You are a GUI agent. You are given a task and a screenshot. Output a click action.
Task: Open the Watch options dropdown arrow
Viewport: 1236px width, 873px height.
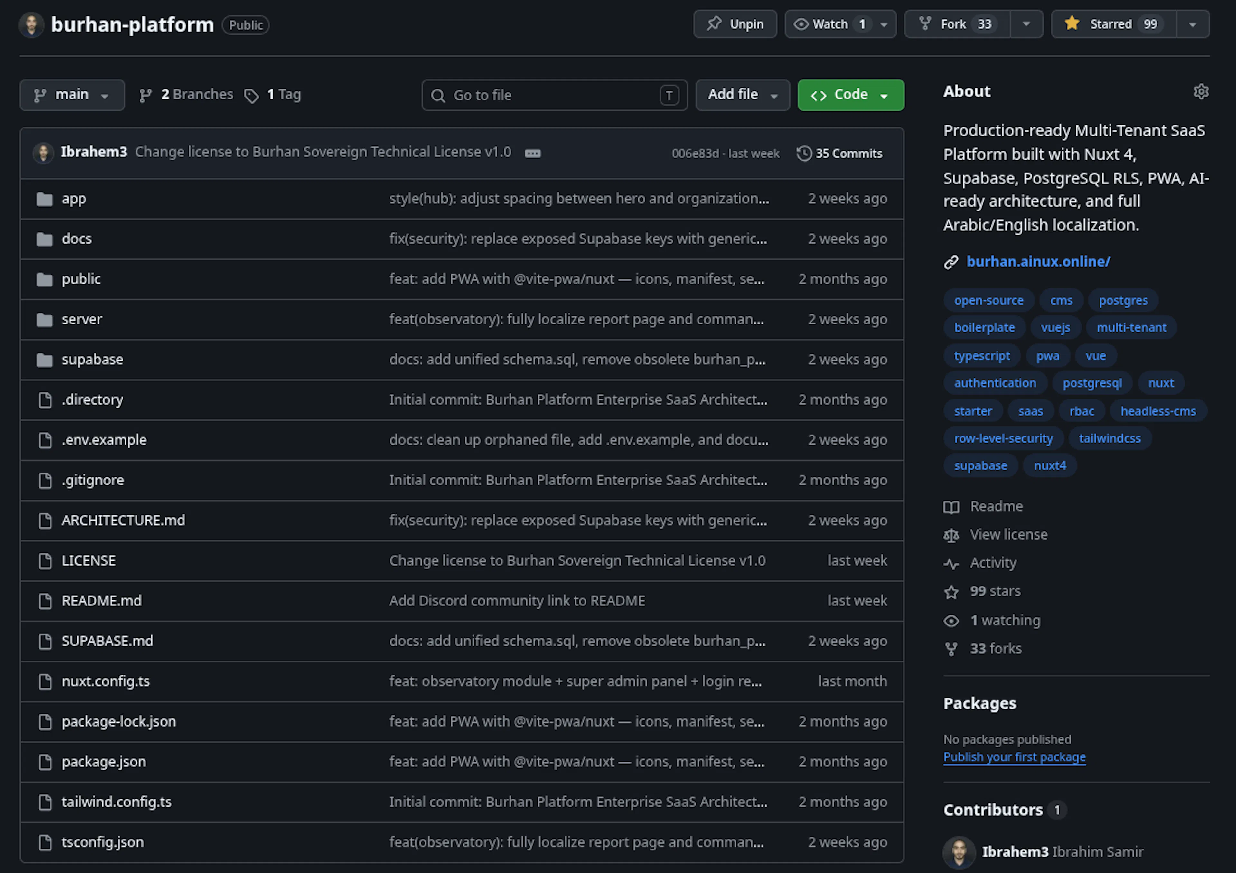click(884, 24)
